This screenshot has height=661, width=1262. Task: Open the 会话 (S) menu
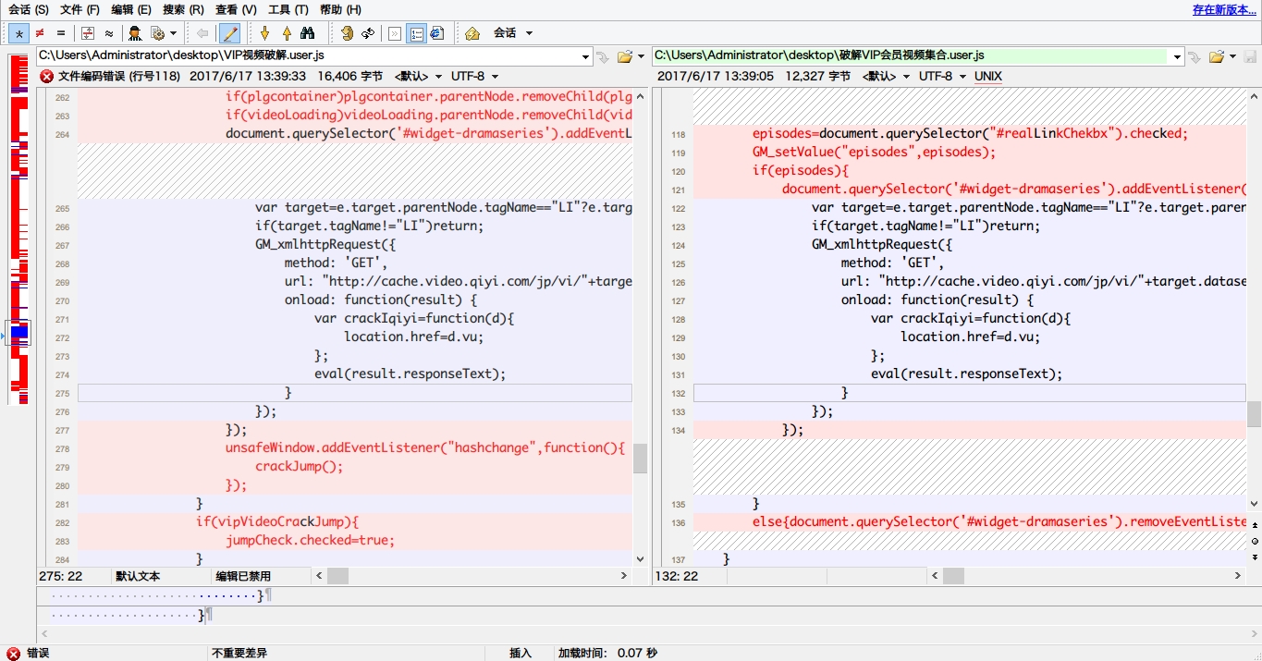click(29, 9)
